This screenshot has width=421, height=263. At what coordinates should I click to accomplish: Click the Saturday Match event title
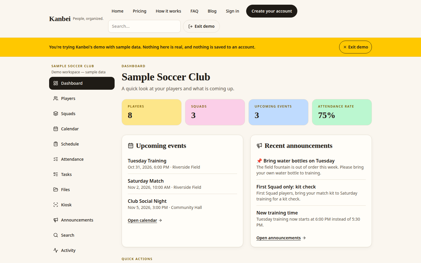[146, 181]
